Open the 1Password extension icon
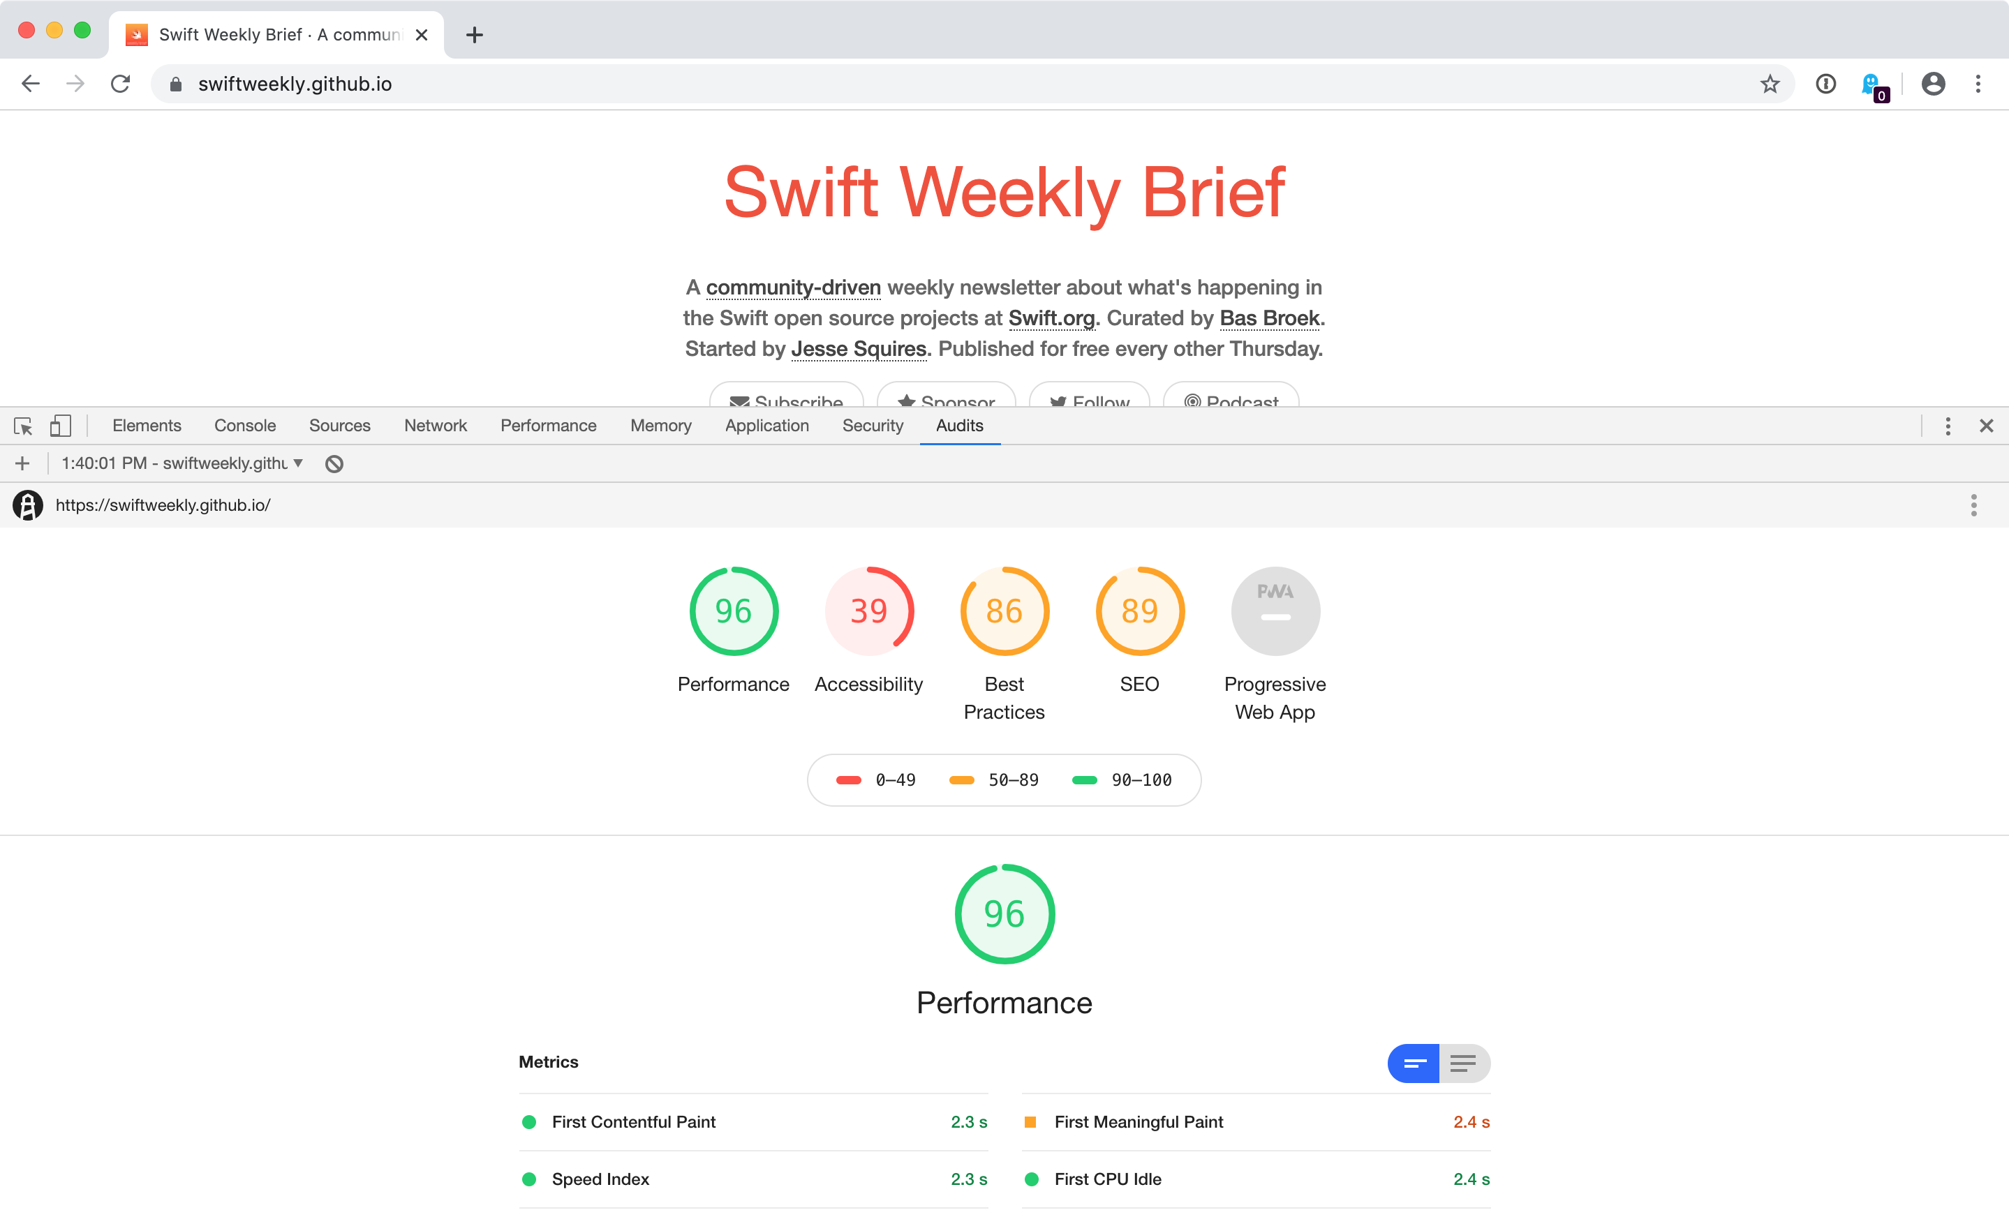The image size is (2009, 1224). pos(1825,84)
